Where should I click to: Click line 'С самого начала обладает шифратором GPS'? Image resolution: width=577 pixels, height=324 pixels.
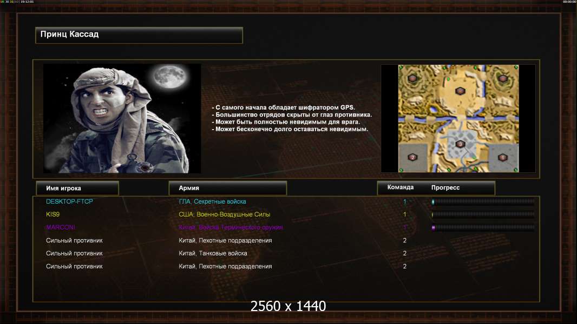tap(283, 107)
